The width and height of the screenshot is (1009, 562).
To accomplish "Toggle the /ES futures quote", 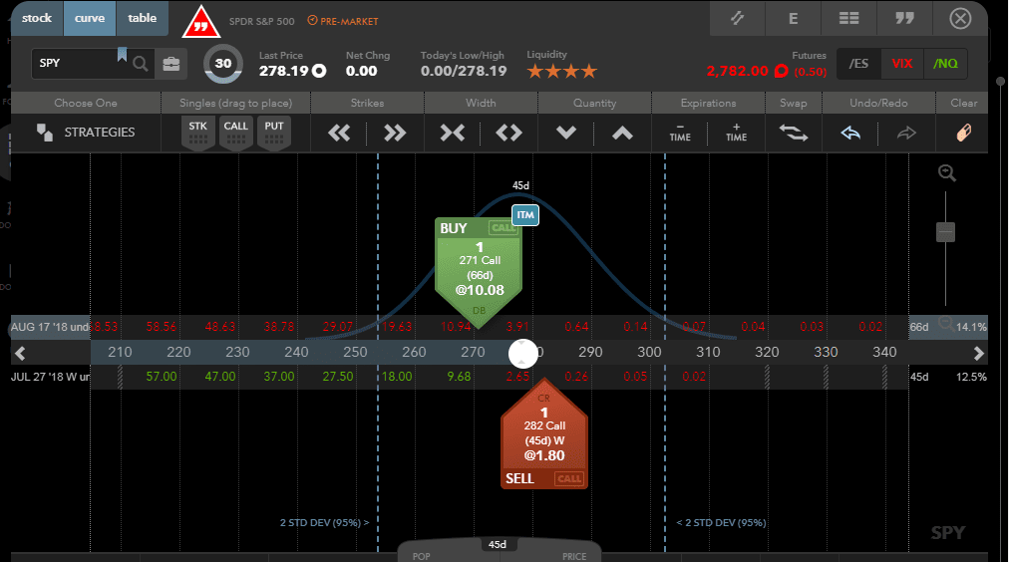I will (857, 64).
